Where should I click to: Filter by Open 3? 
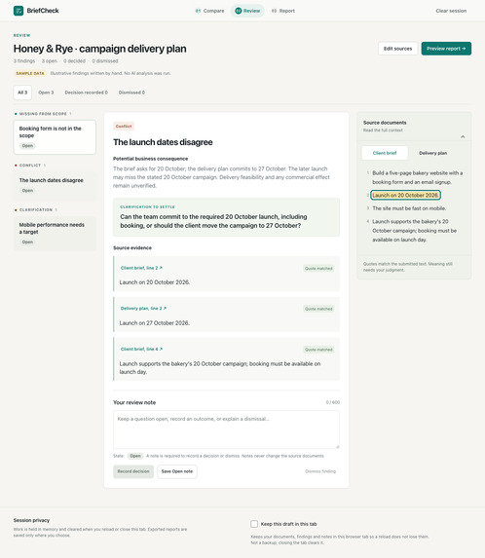[x=46, y=93]
